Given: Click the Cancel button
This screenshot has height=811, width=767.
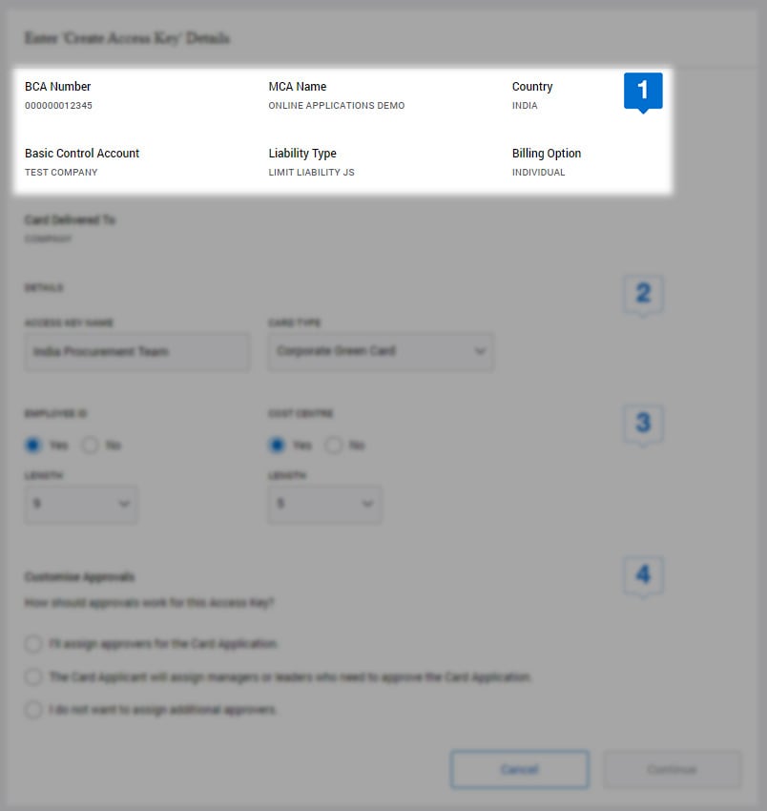Looking at the screenshot, I should tap(519, 769).
